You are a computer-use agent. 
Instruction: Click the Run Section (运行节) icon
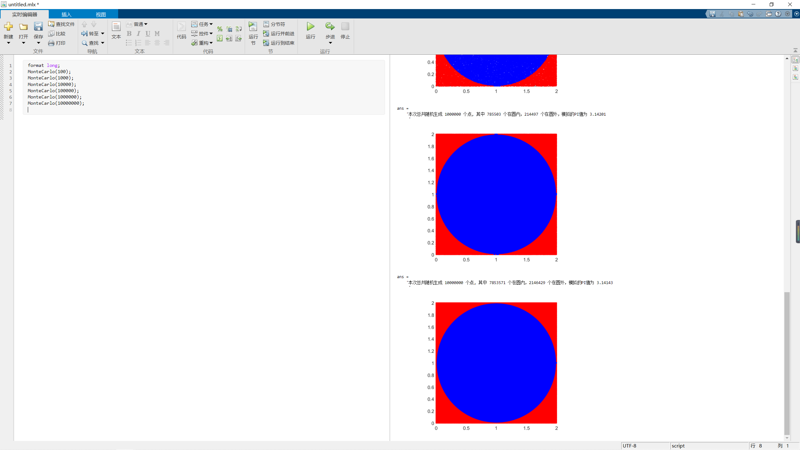pyautogui.click(x=253, y=27)
